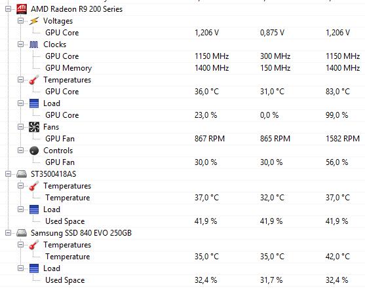Select the GPU Fan control 30,0 % row
This screenshot has height=292, width=365.
click(182, 162)
